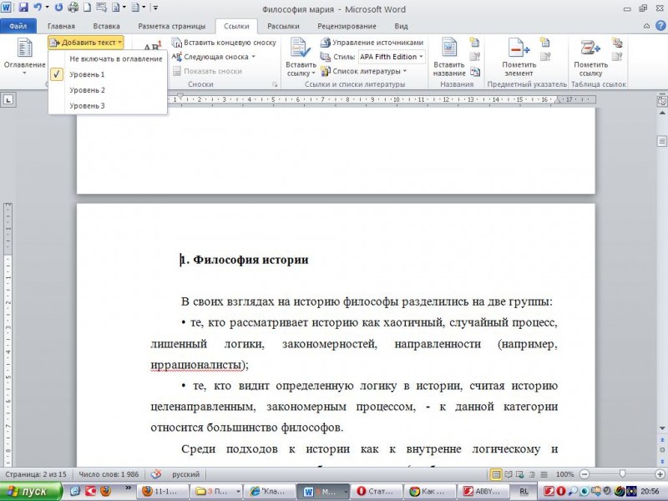
Task: Click Insert Index icon in Предметный указатель group
Action: point(545,43)
